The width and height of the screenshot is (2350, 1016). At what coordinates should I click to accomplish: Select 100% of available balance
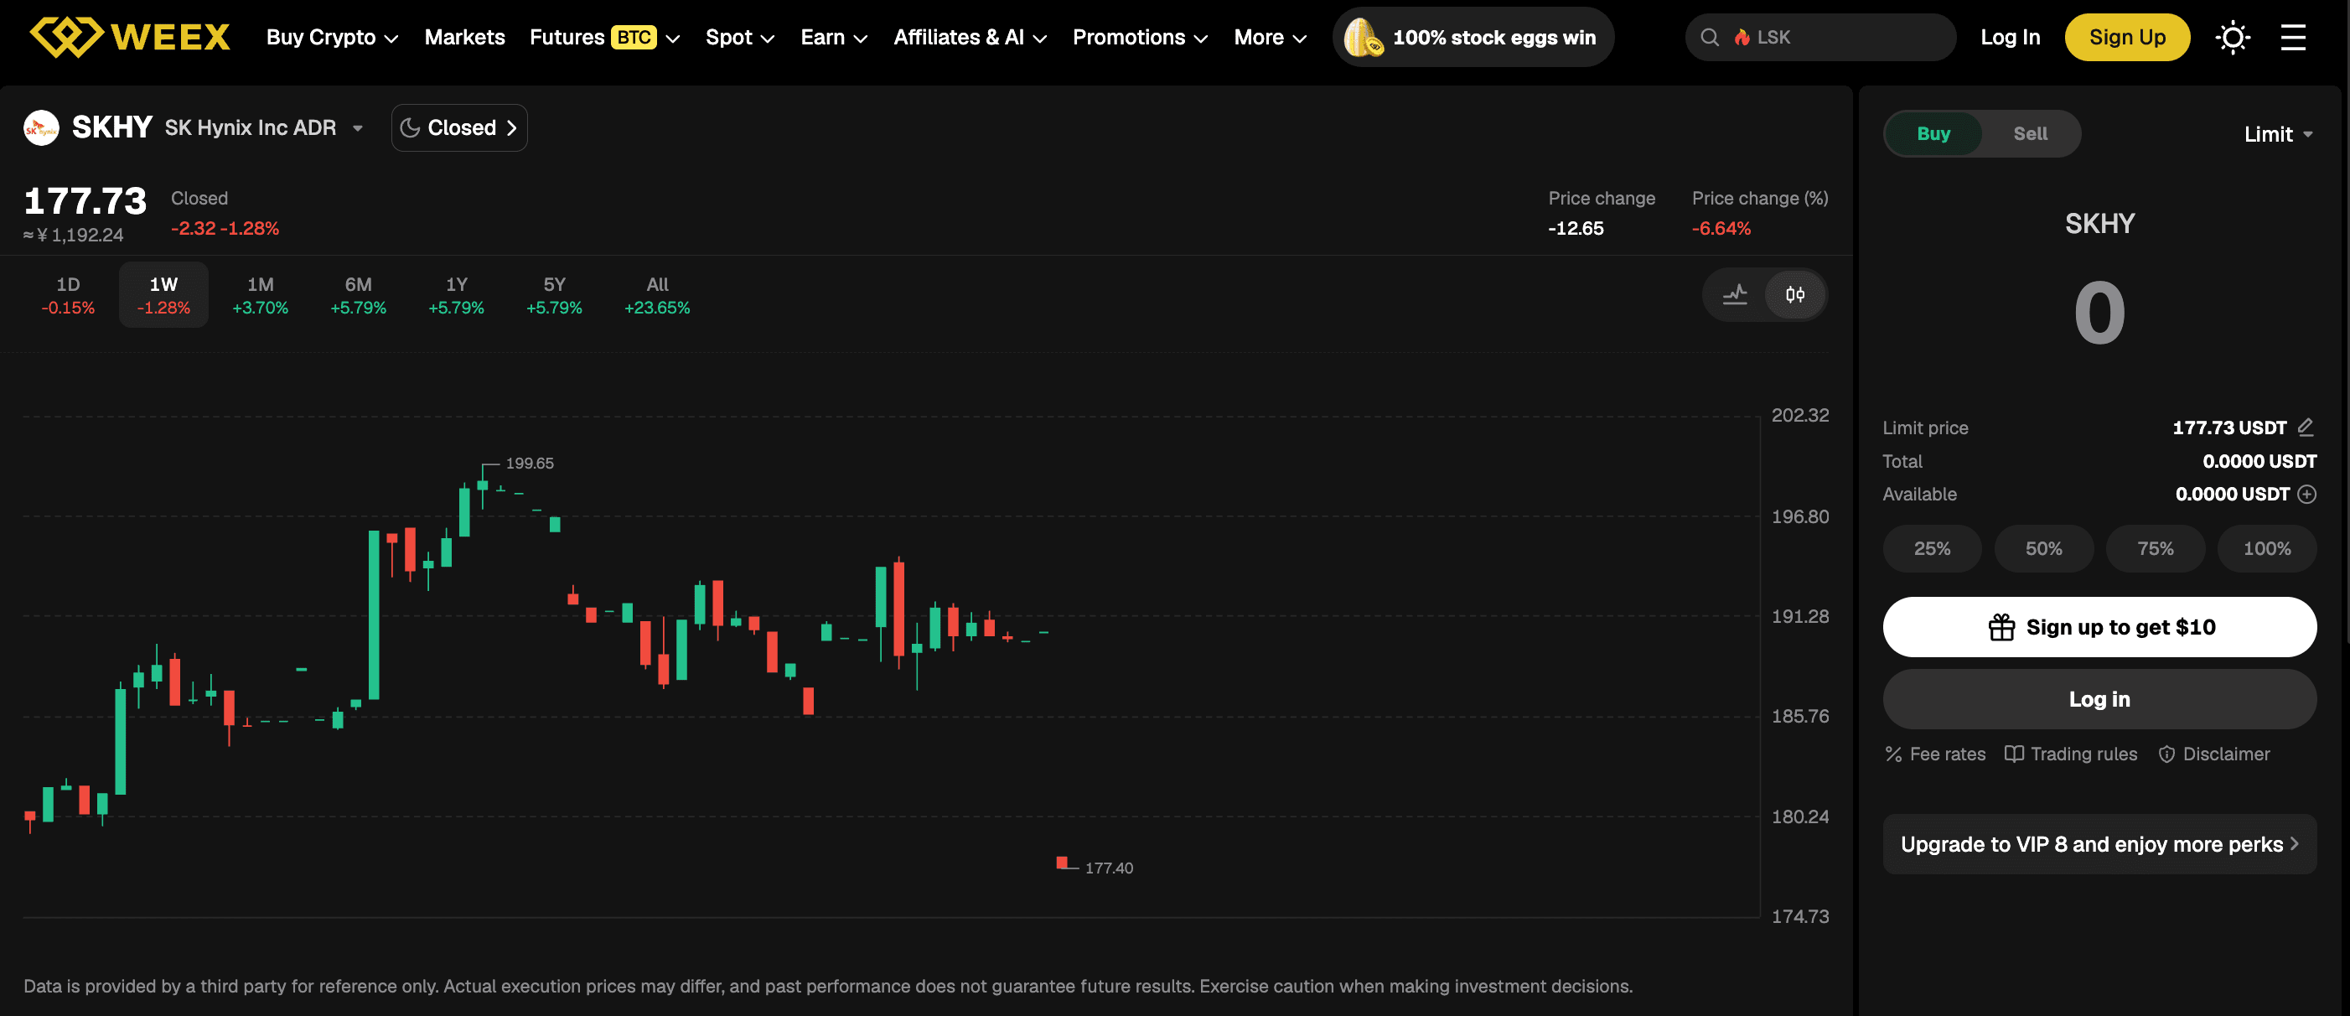pyautogui.click(x=2266, y=548)
